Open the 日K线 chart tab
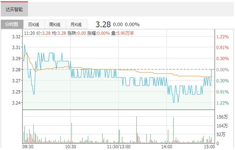Viewport: 235px width, 150px height. click(34, 24)
